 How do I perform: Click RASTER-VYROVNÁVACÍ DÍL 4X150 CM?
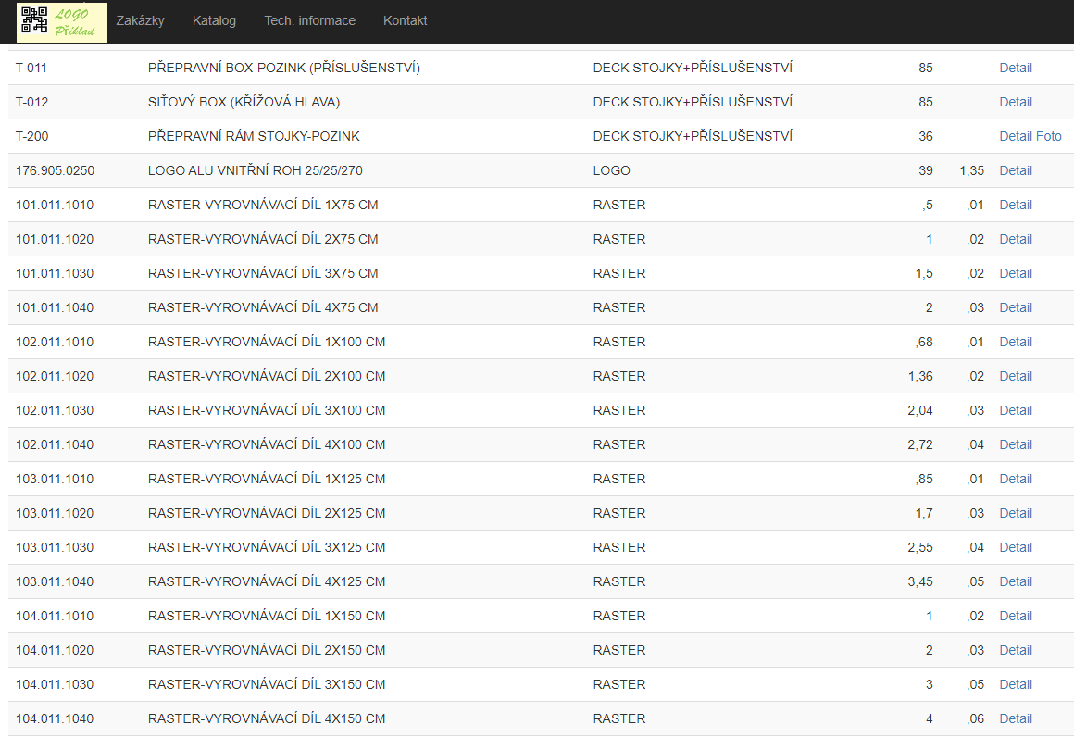click(267, 718)
